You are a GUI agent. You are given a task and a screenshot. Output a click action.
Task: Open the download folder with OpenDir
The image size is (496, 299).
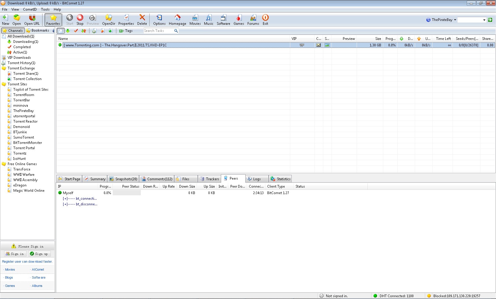pyautogui.click(x=108, y=20)
